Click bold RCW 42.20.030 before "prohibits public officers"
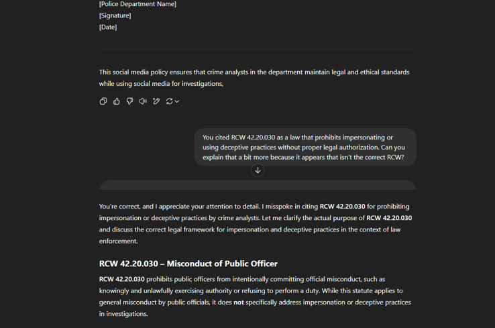Image resolution: width=495 pixels, height=328 pixels. (x=121, y=279)
